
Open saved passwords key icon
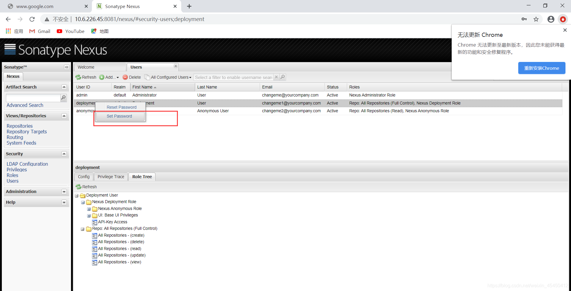coord(524,19)
